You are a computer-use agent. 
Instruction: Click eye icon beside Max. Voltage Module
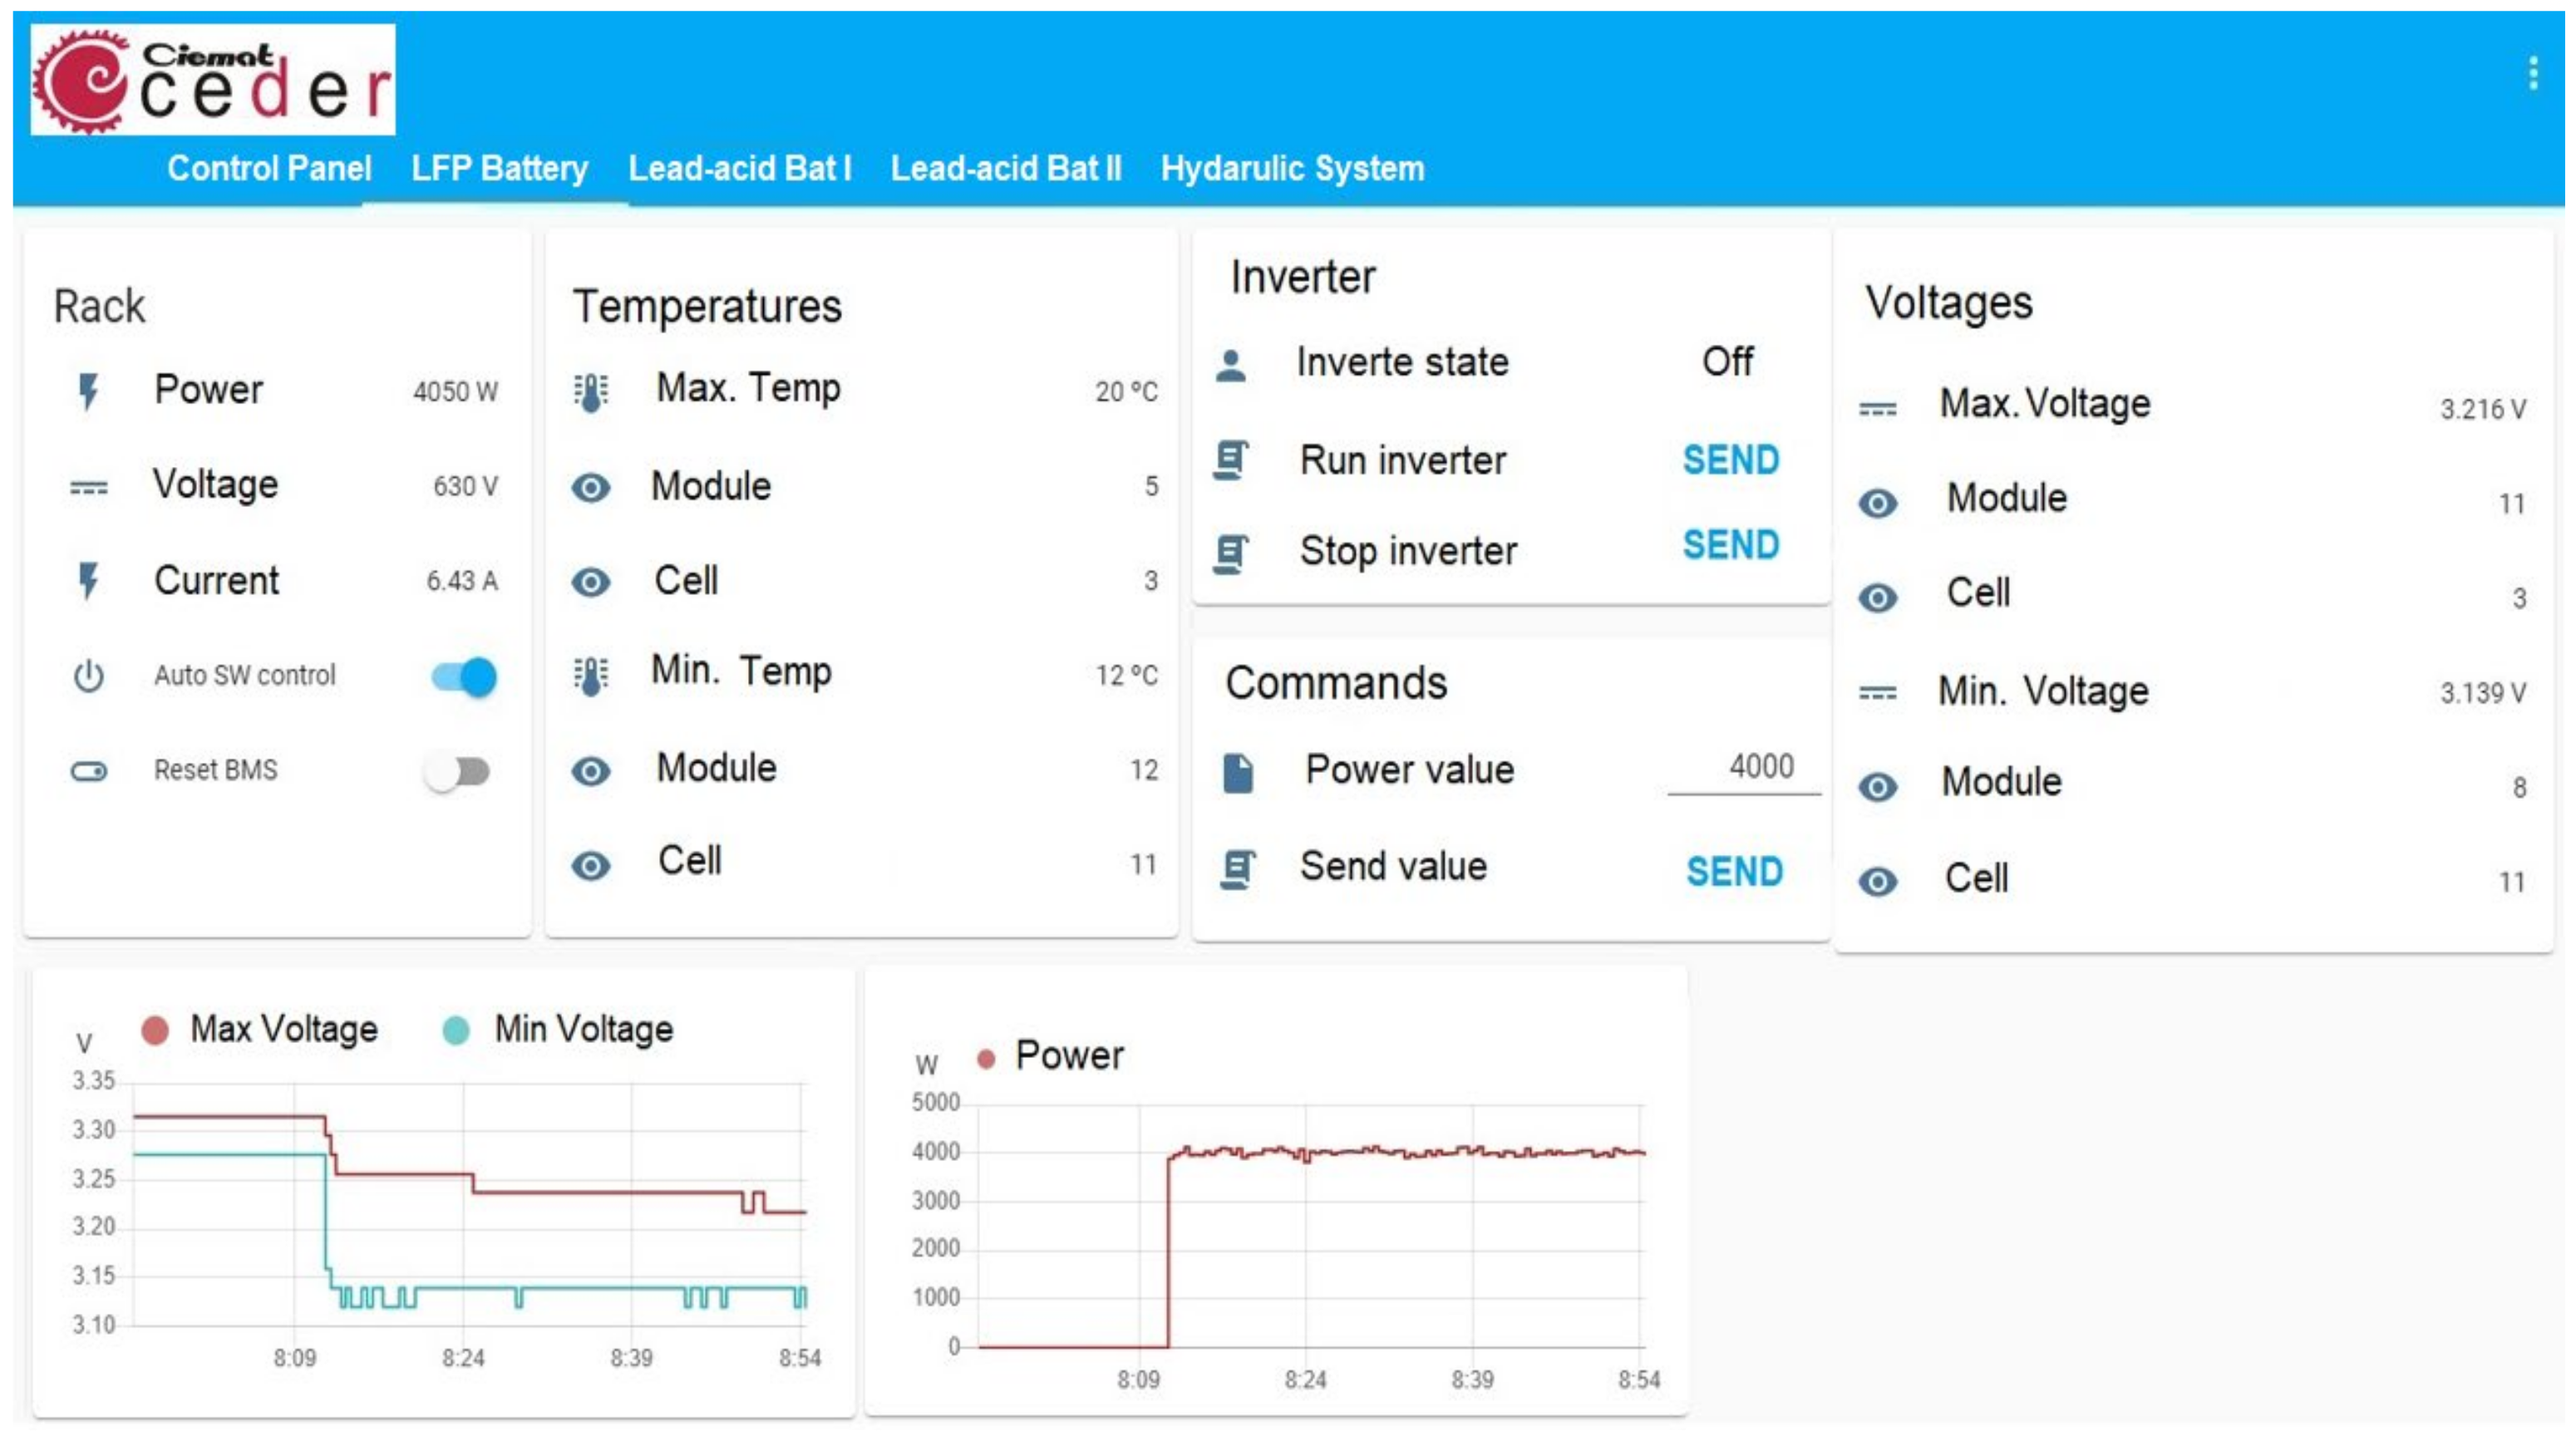[x=1877, y=503]
